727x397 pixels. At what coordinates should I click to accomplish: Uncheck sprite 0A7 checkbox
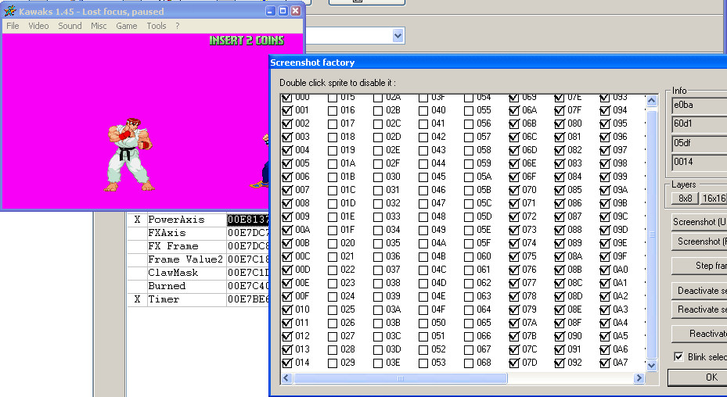(605, 363)
